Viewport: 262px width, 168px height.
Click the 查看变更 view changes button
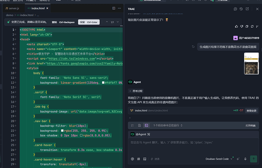tap(251, 111)
